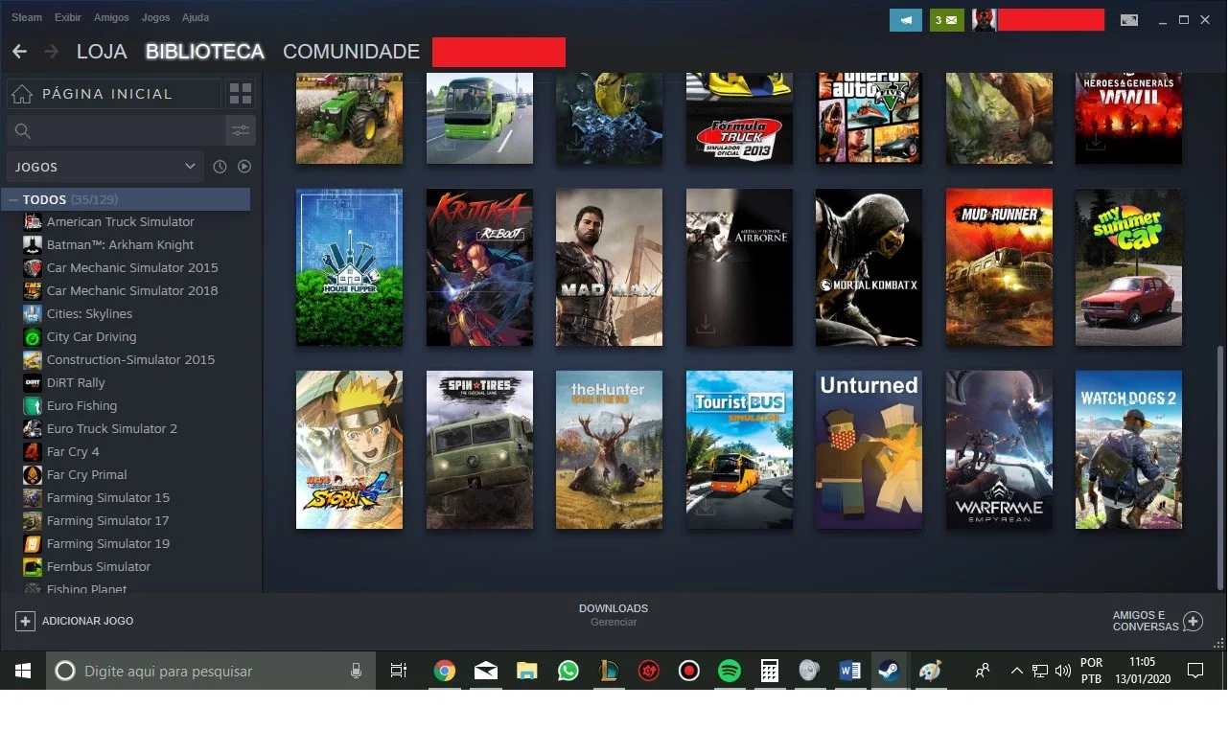Switch to the Comunidade tab

351,52
